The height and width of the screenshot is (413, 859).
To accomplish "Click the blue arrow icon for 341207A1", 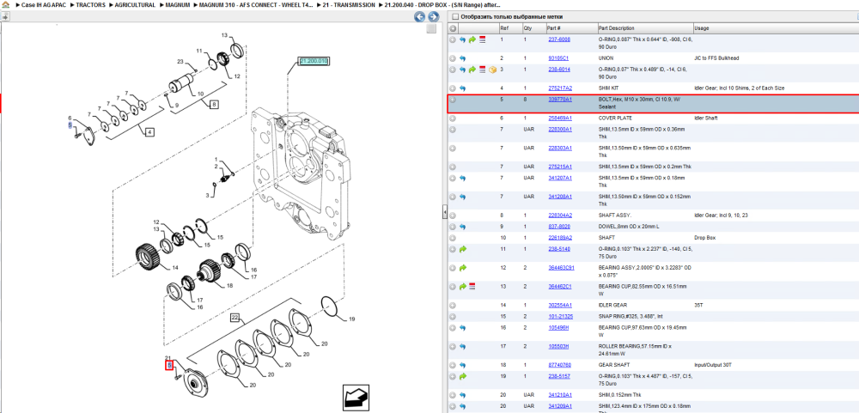I will (x=462, y=178).
